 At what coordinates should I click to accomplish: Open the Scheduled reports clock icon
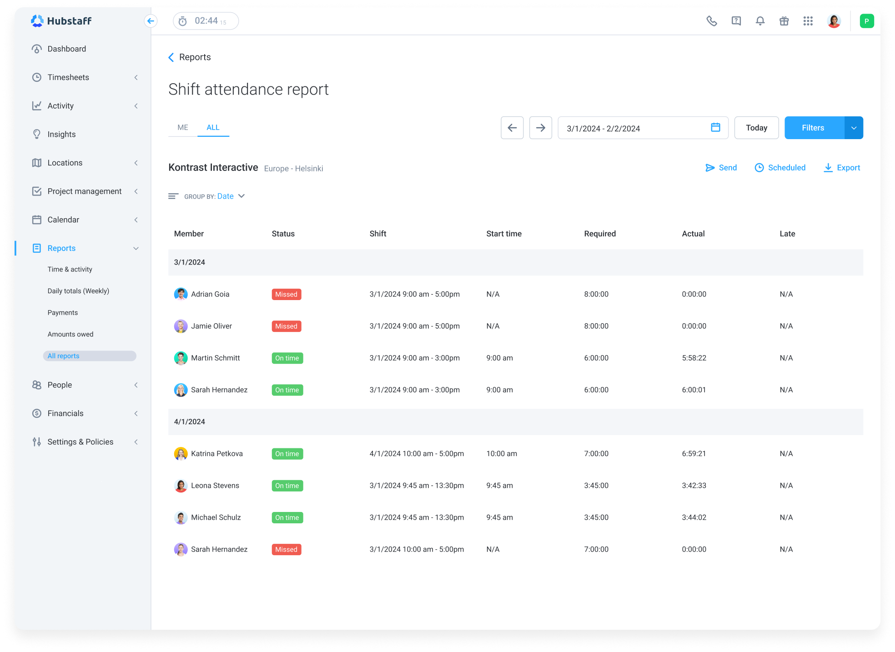click(759, 167)
